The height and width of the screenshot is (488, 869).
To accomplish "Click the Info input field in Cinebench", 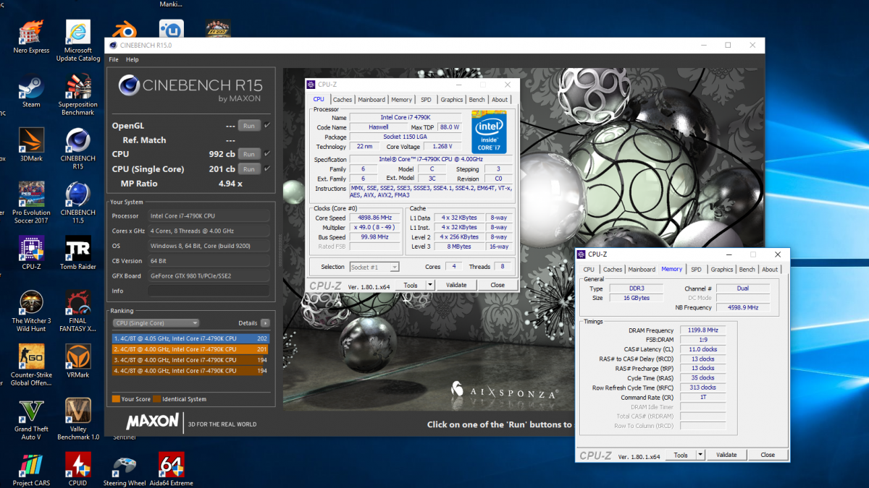I will 209,291.
